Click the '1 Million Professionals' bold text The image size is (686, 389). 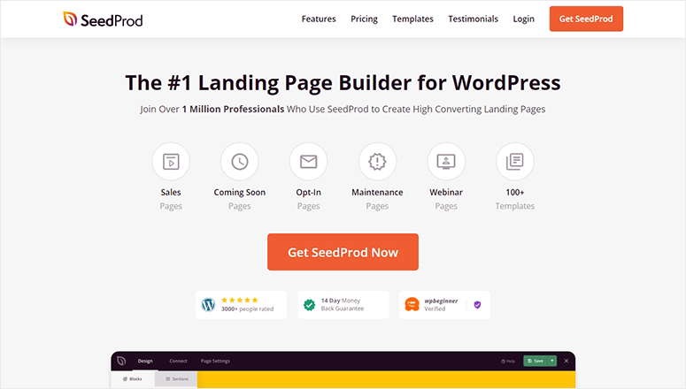click(233, 110)
